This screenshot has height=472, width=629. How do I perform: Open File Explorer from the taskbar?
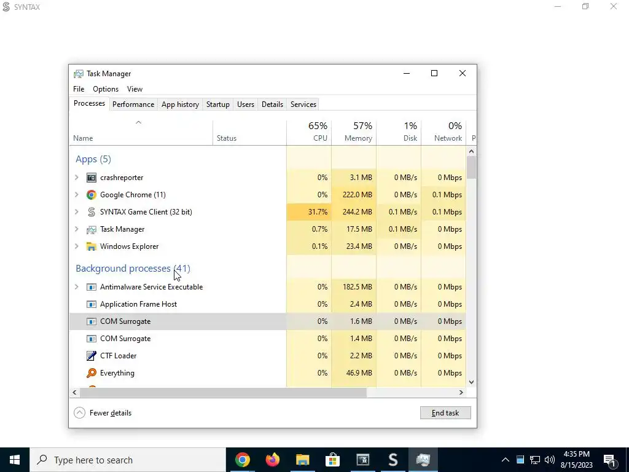point(302,460)
